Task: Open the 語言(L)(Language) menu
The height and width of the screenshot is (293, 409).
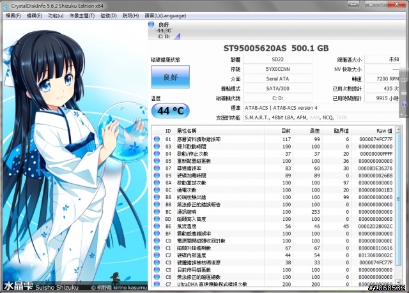Action: pyautogui.click(x=166, y=15)
